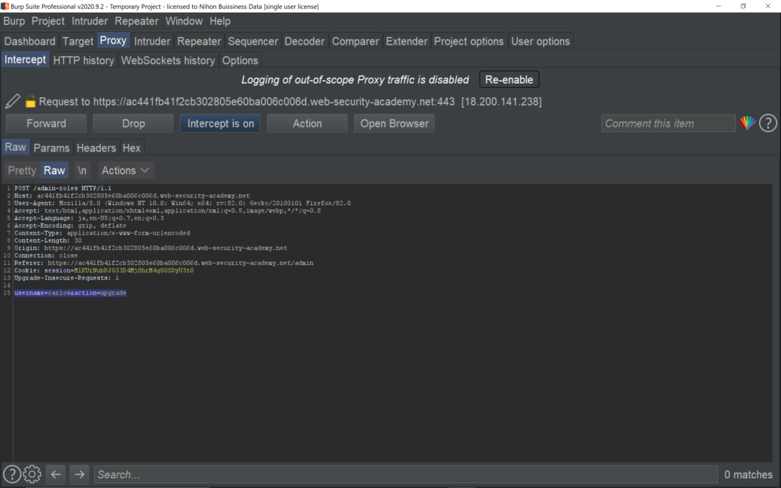Toggle the Intercept is on button
Screen dimensions: 781x488
coord(221,124)
